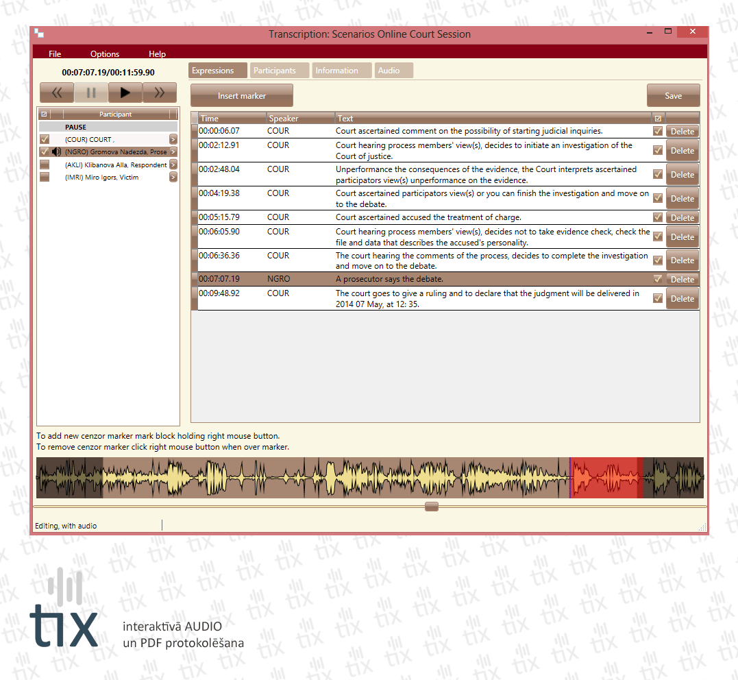Uncheck the COURT participant checkbox

(45, 139)
